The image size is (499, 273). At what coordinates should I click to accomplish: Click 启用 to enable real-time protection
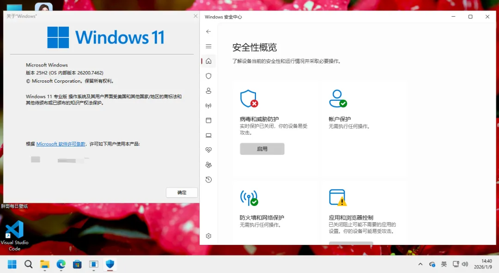(262, 149)
